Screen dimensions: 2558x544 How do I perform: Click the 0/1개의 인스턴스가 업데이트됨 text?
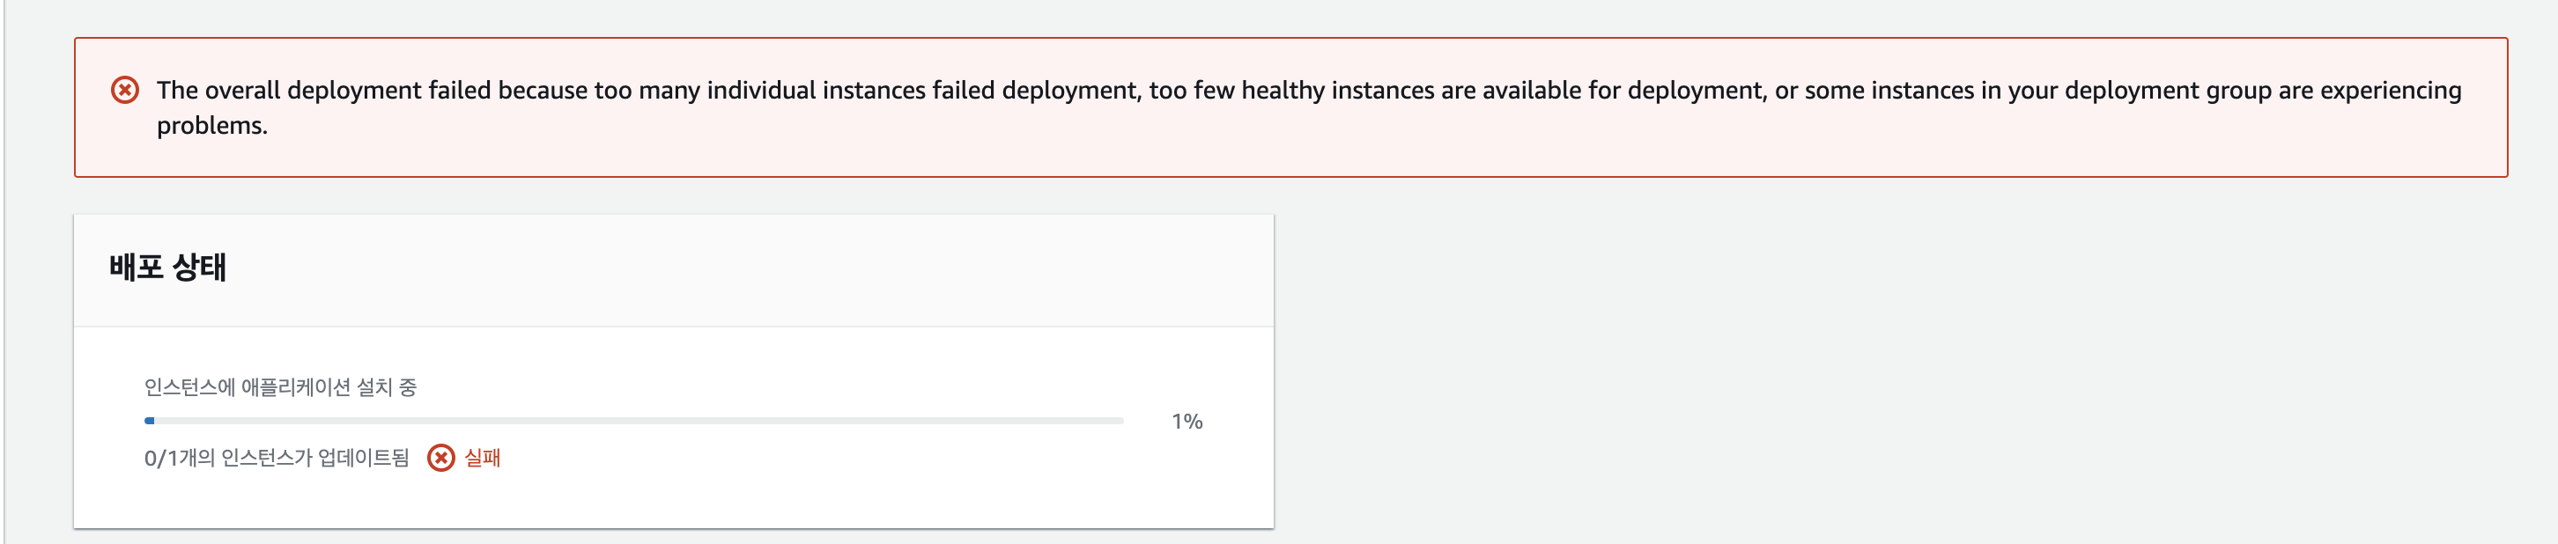click(276, 458)
